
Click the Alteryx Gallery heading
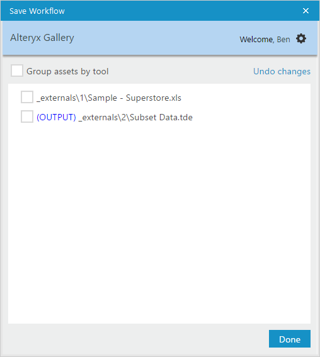[x=42, y=38]
